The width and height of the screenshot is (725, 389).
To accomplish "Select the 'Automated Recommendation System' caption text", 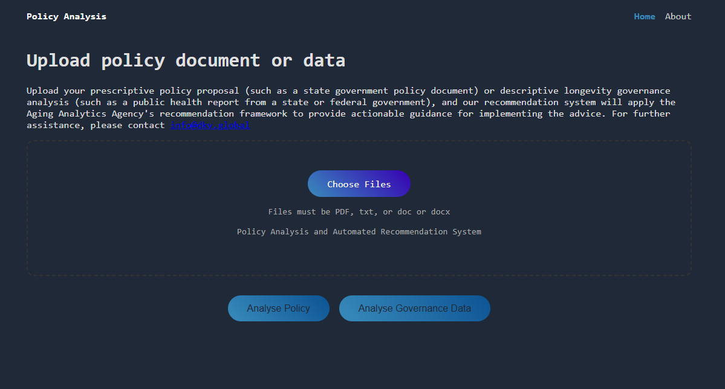I will click(406, 231).
